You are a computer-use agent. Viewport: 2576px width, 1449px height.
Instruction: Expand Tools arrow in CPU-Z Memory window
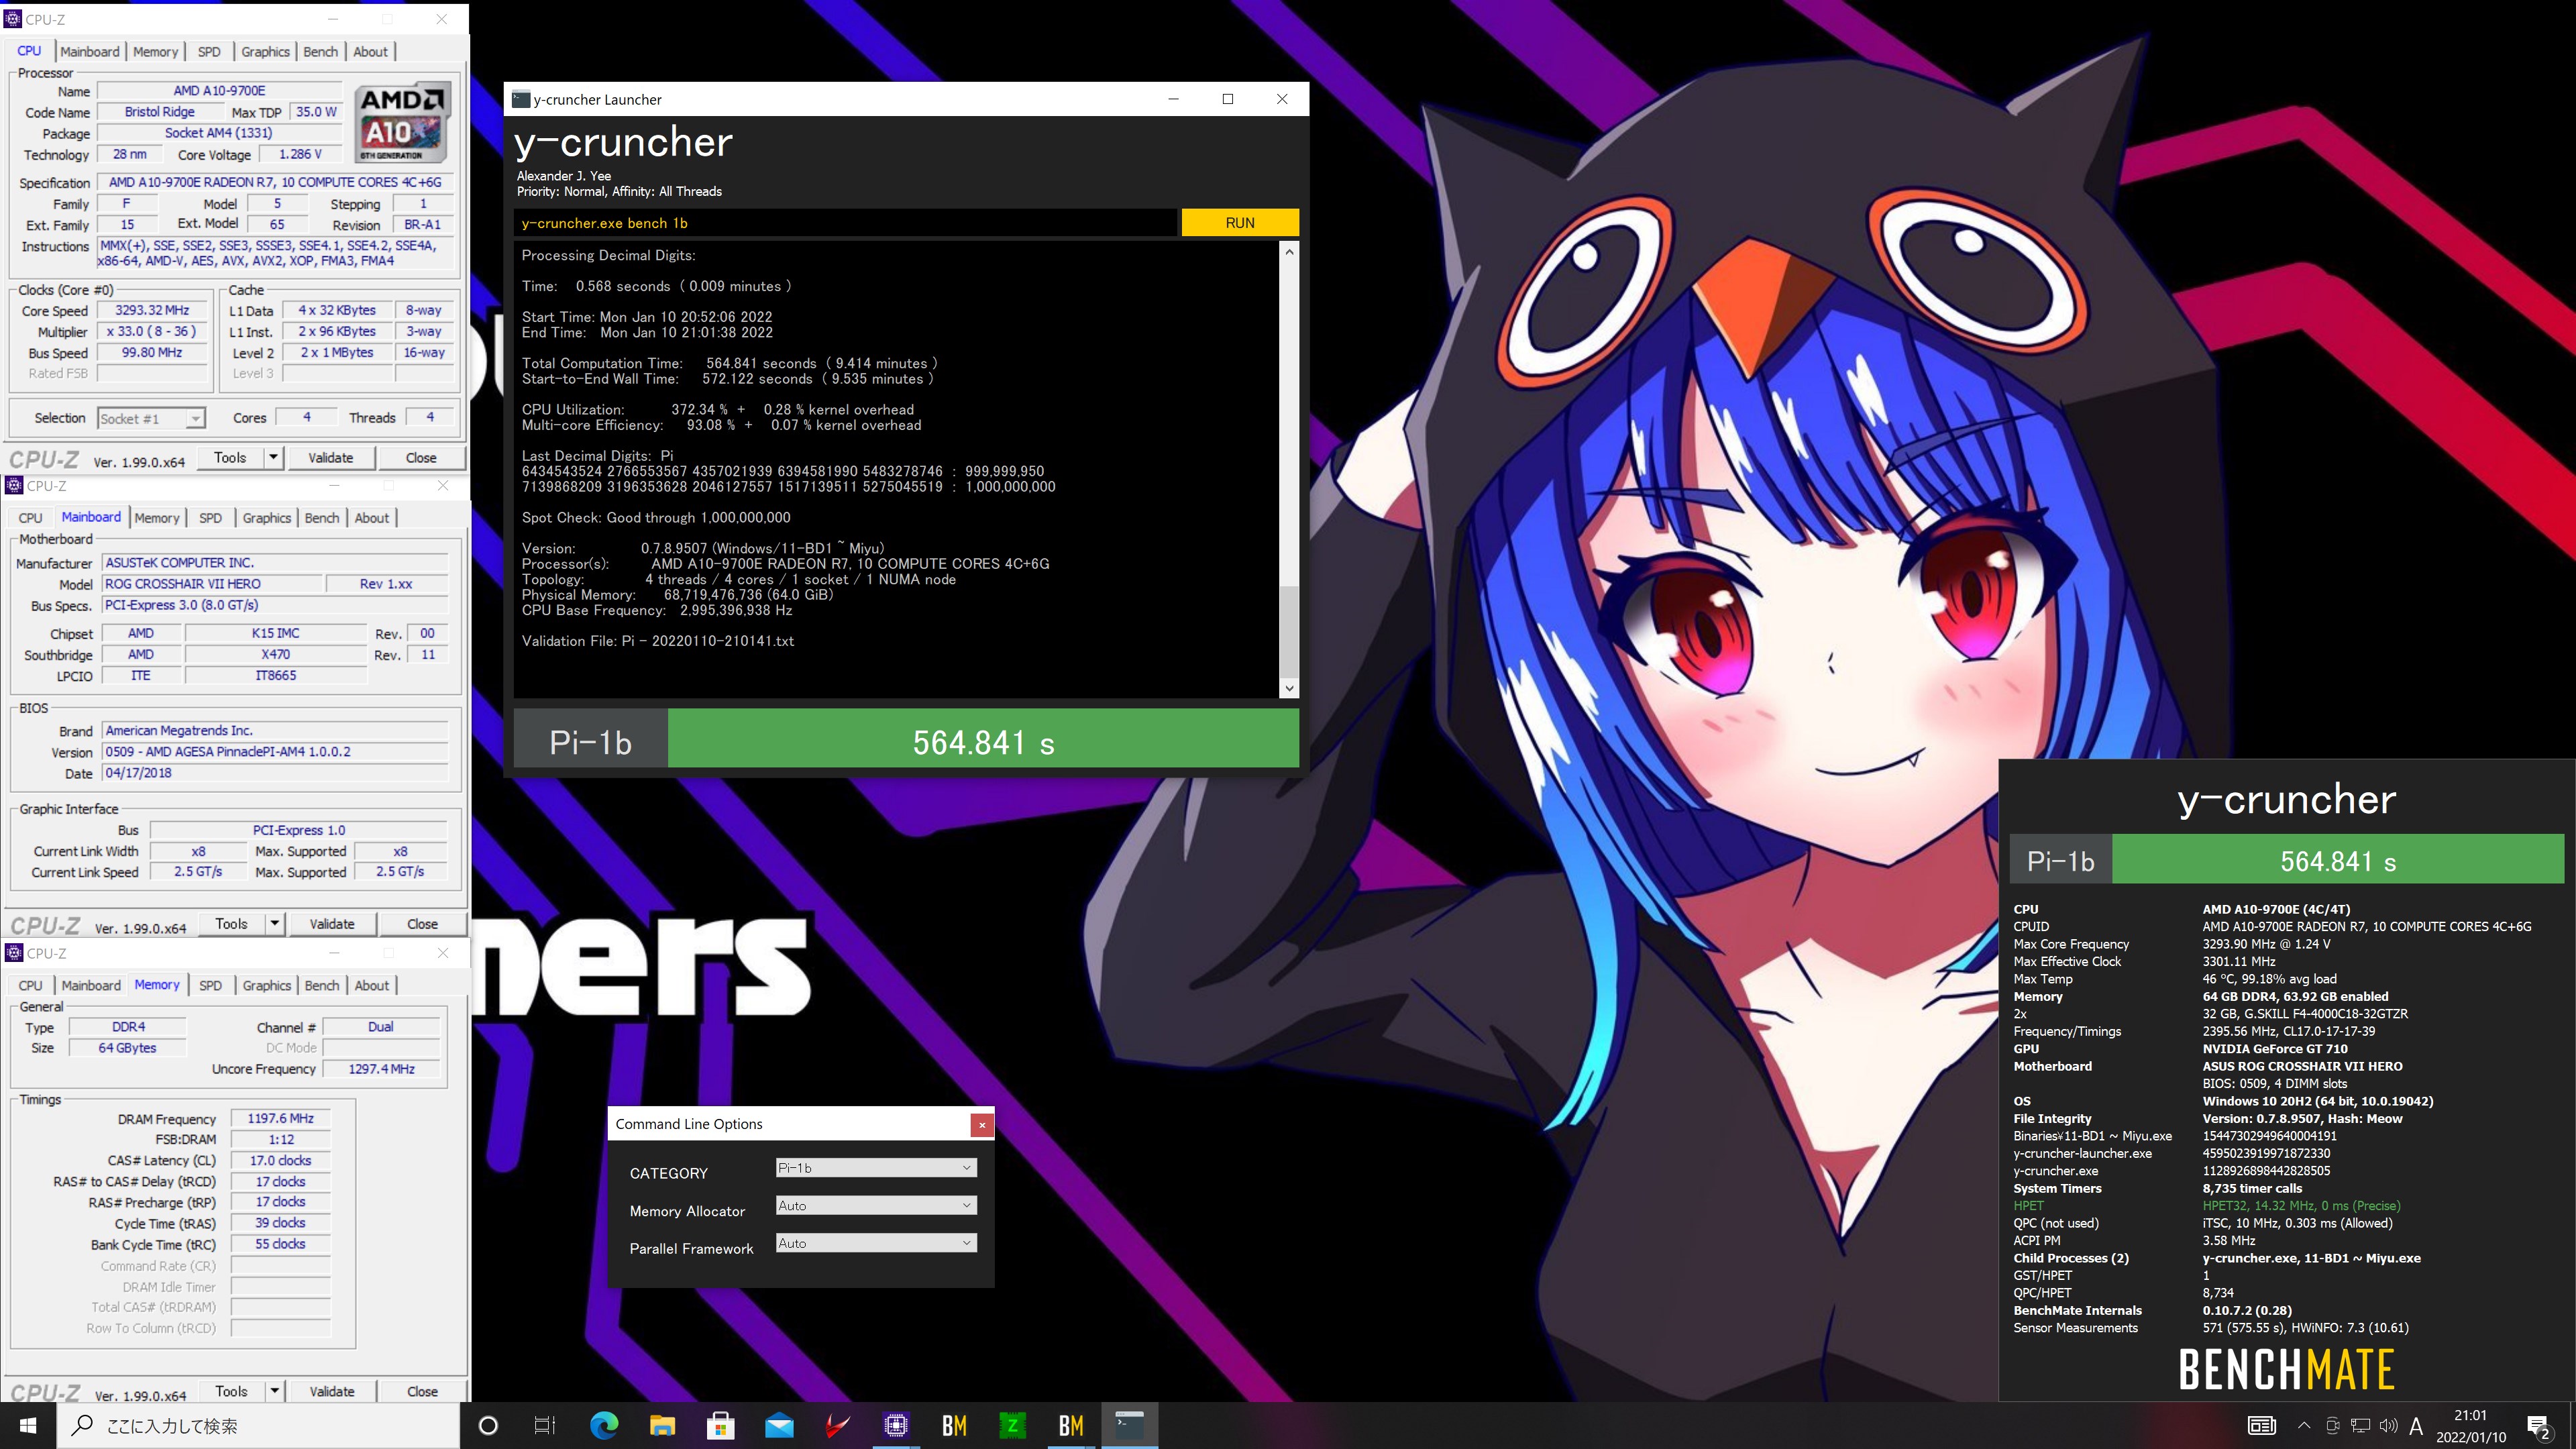point(274,1391)
